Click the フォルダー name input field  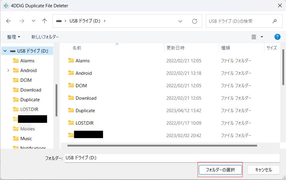[172, 158]
